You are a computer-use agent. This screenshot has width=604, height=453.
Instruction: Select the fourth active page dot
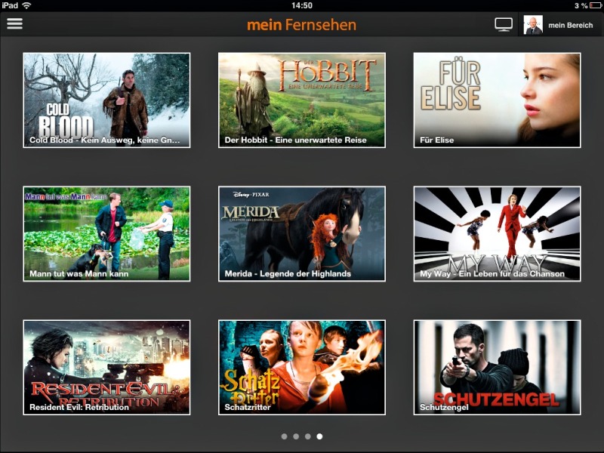[x=319, y=436]
